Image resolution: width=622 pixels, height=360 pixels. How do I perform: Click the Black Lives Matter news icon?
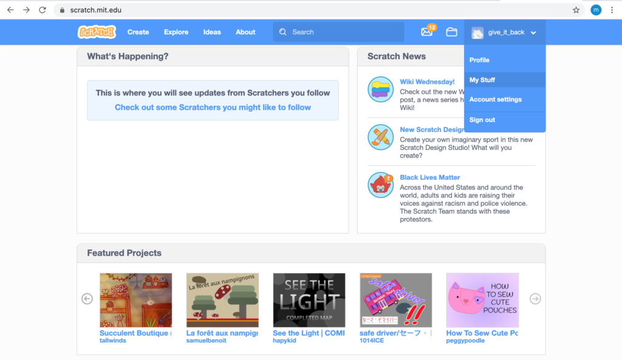pos(380,185)
